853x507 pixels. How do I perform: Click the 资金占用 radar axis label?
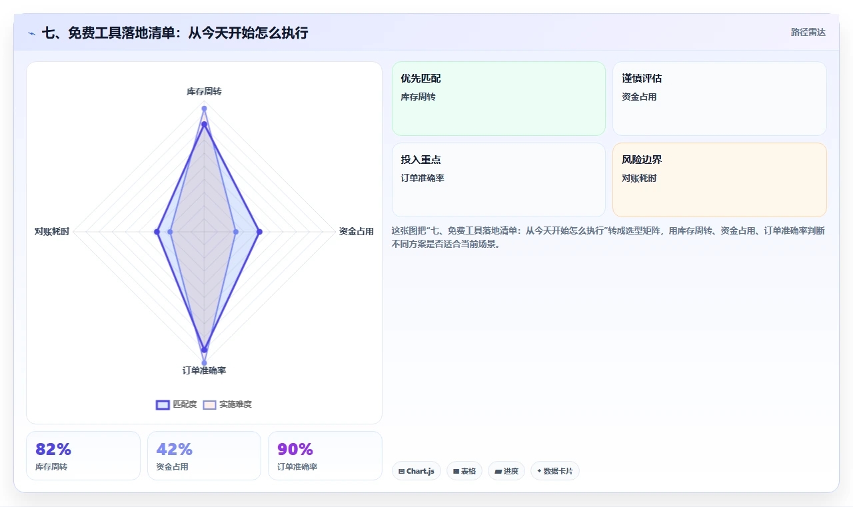(356, 231)
